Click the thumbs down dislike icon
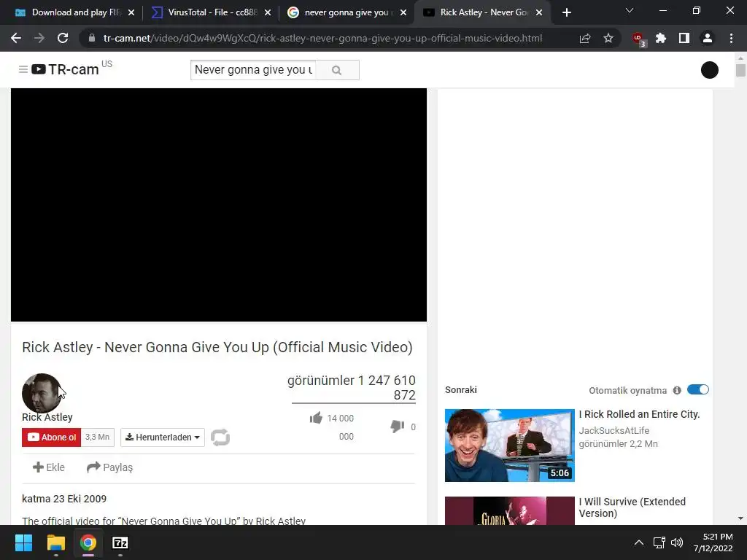This screenshot has width=747, height=560. [x=398, y=426]
